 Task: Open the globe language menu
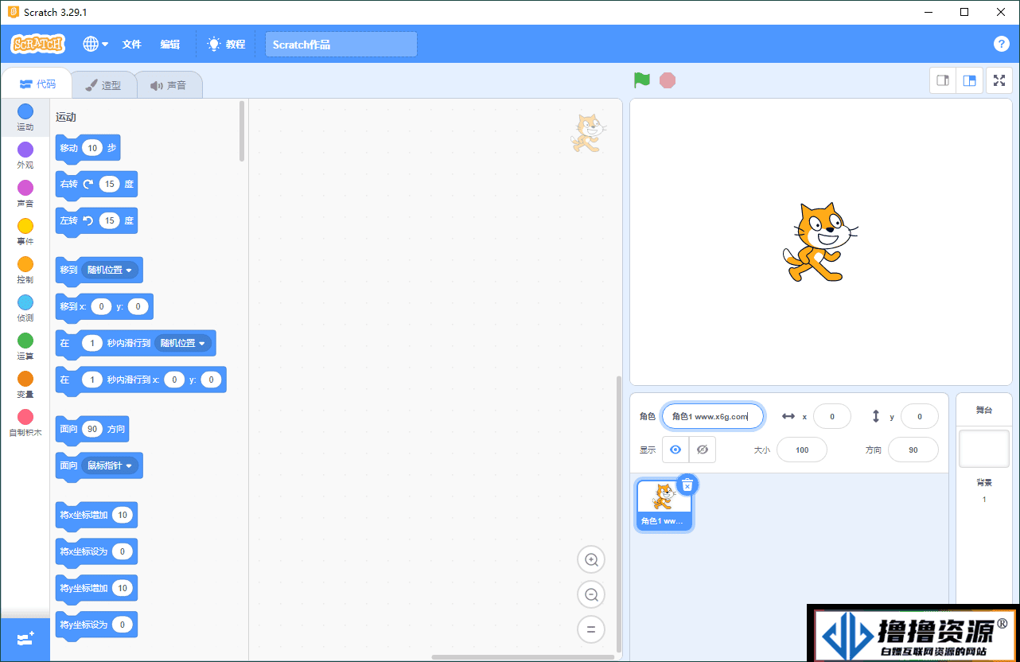pos(95,45)
